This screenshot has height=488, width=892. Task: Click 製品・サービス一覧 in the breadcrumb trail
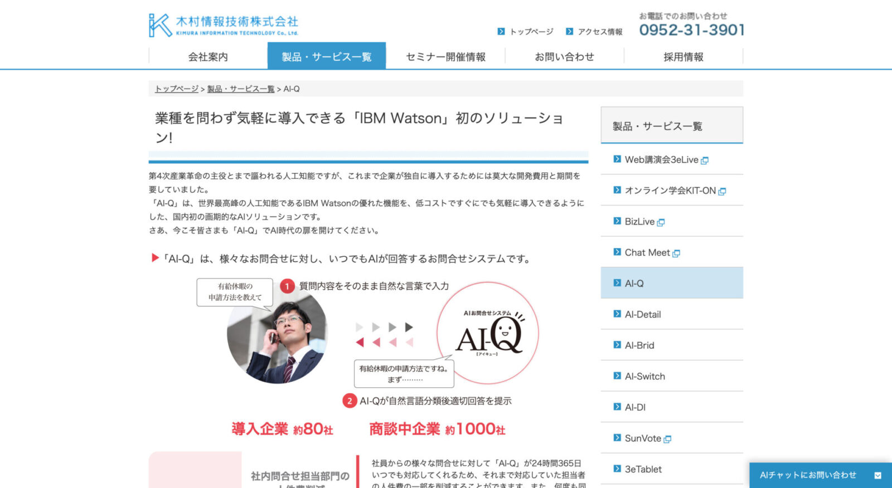240,89
